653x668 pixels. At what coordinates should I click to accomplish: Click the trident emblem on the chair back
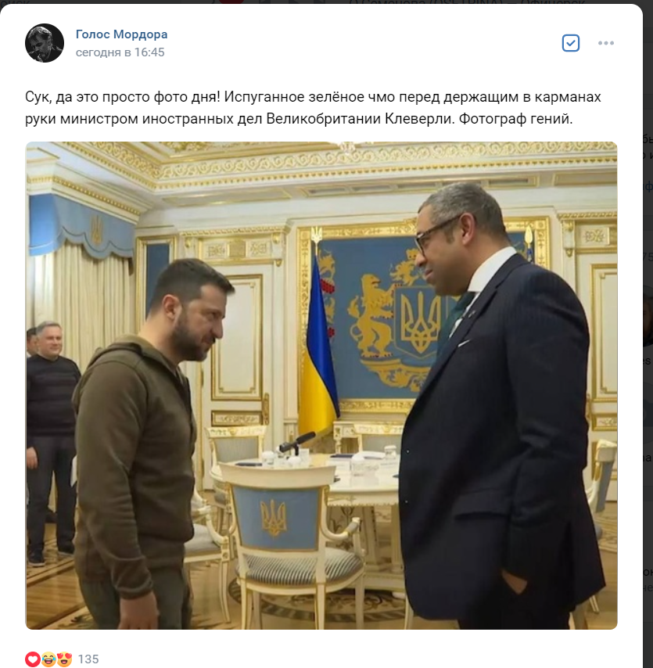tap(274, 518)
